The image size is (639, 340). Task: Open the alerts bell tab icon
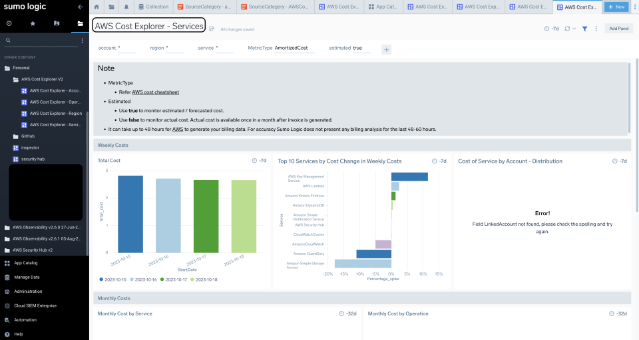126,7
